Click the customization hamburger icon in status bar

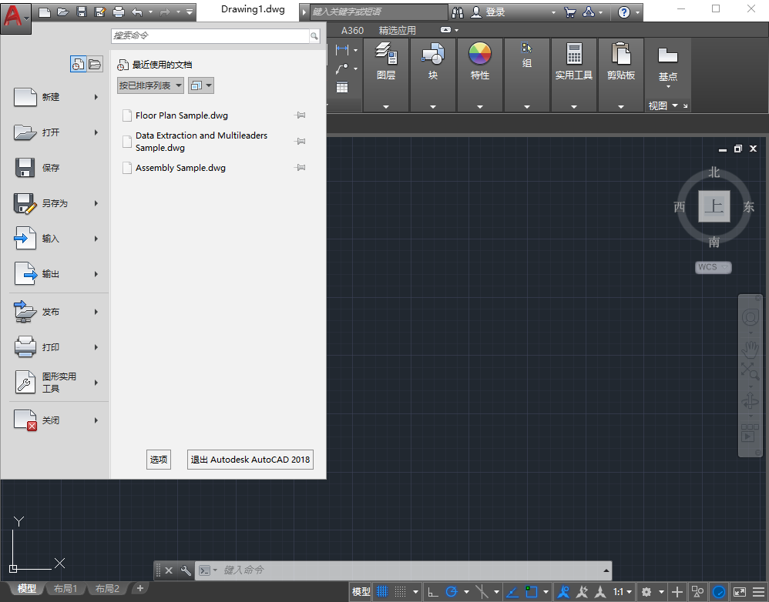click(x=759, y=592)
